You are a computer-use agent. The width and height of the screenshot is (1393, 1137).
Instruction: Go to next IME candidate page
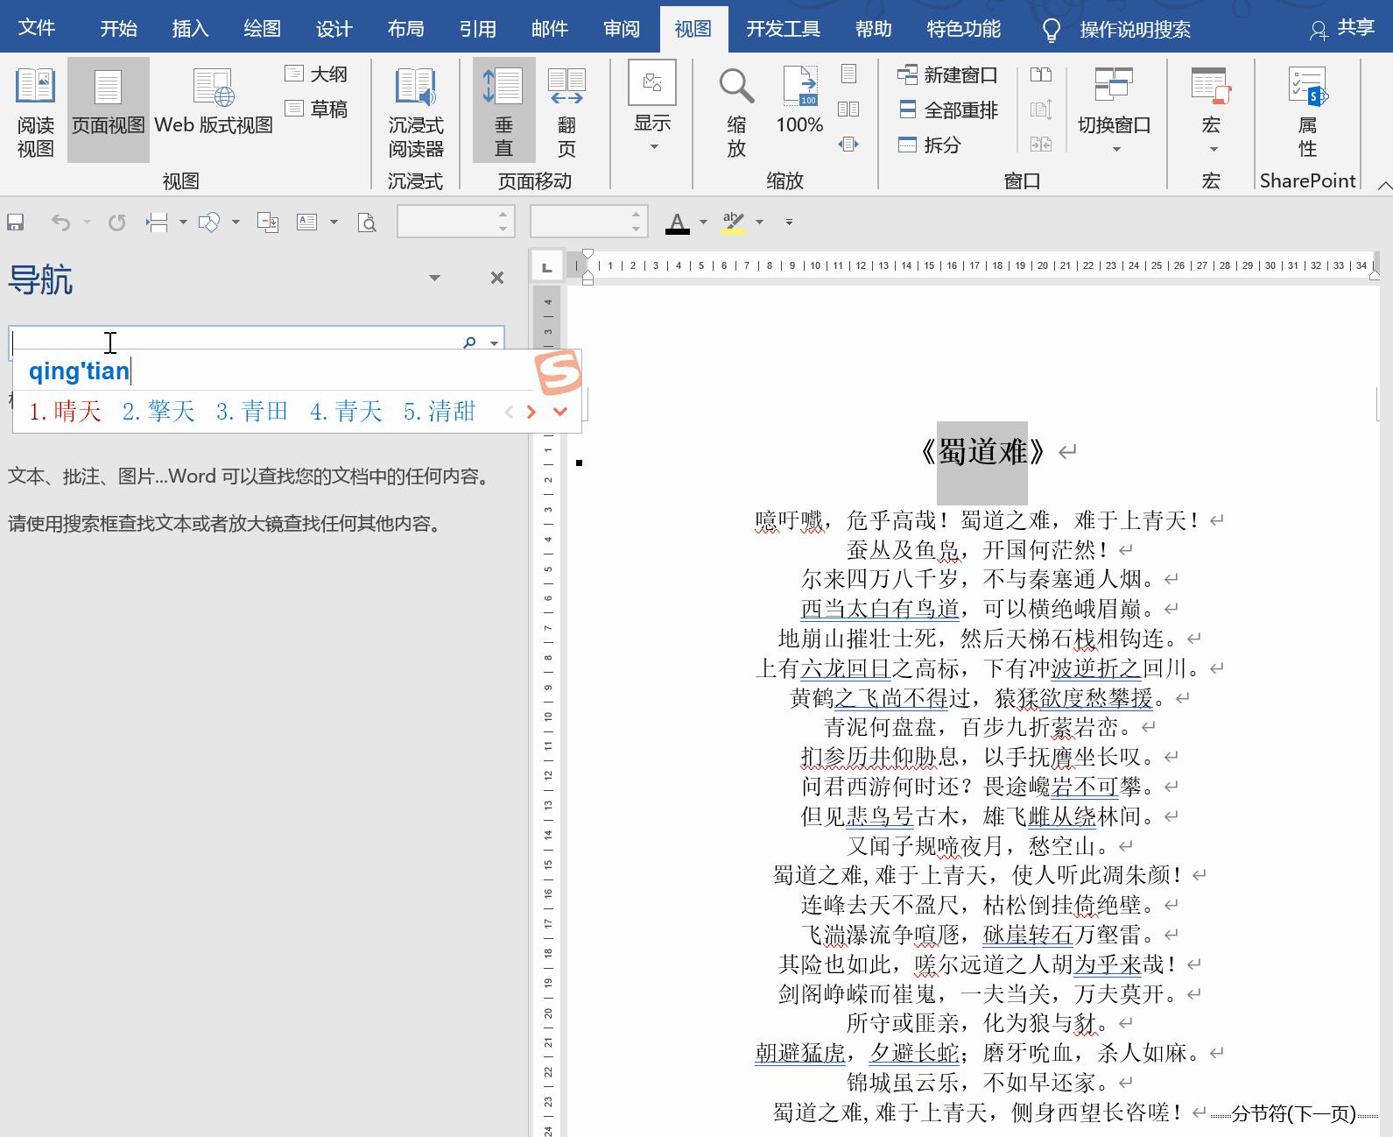[x=531, y=411]
